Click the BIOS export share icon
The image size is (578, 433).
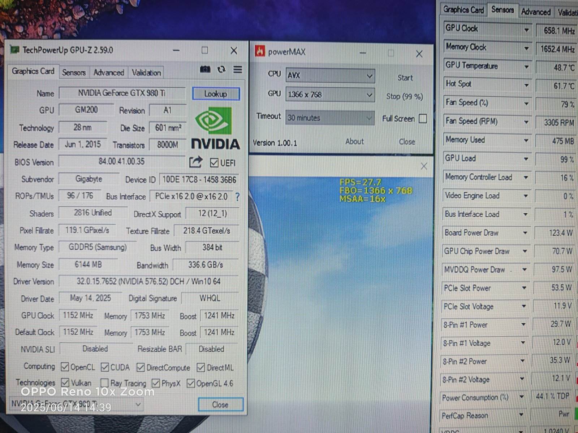[195, 162]
